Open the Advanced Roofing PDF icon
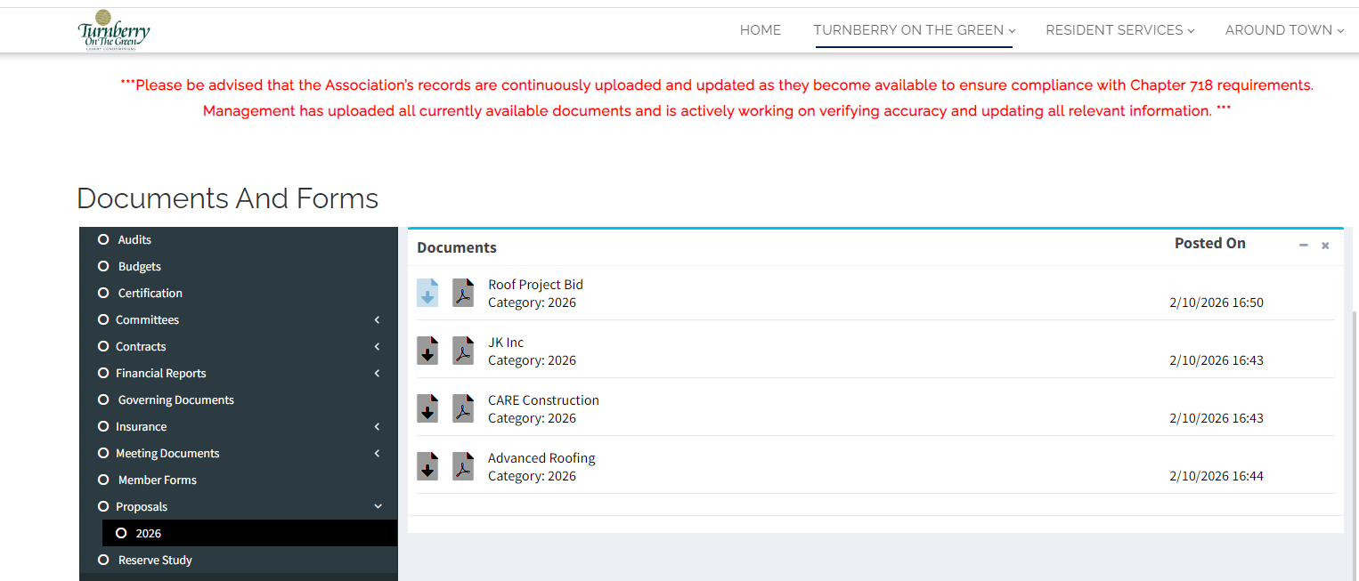This screenshot has height=581, width=1359. [x=462, y=466]
